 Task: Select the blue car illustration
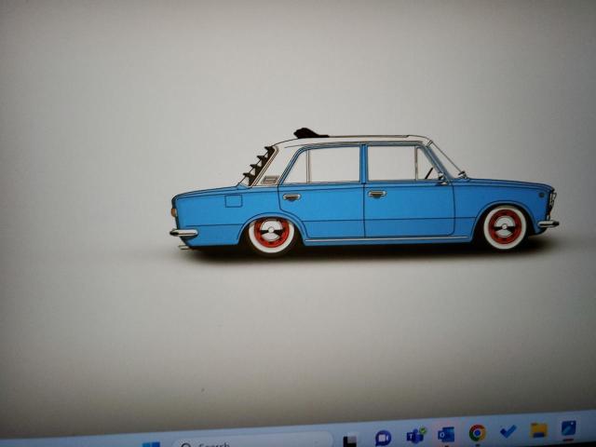364,193
